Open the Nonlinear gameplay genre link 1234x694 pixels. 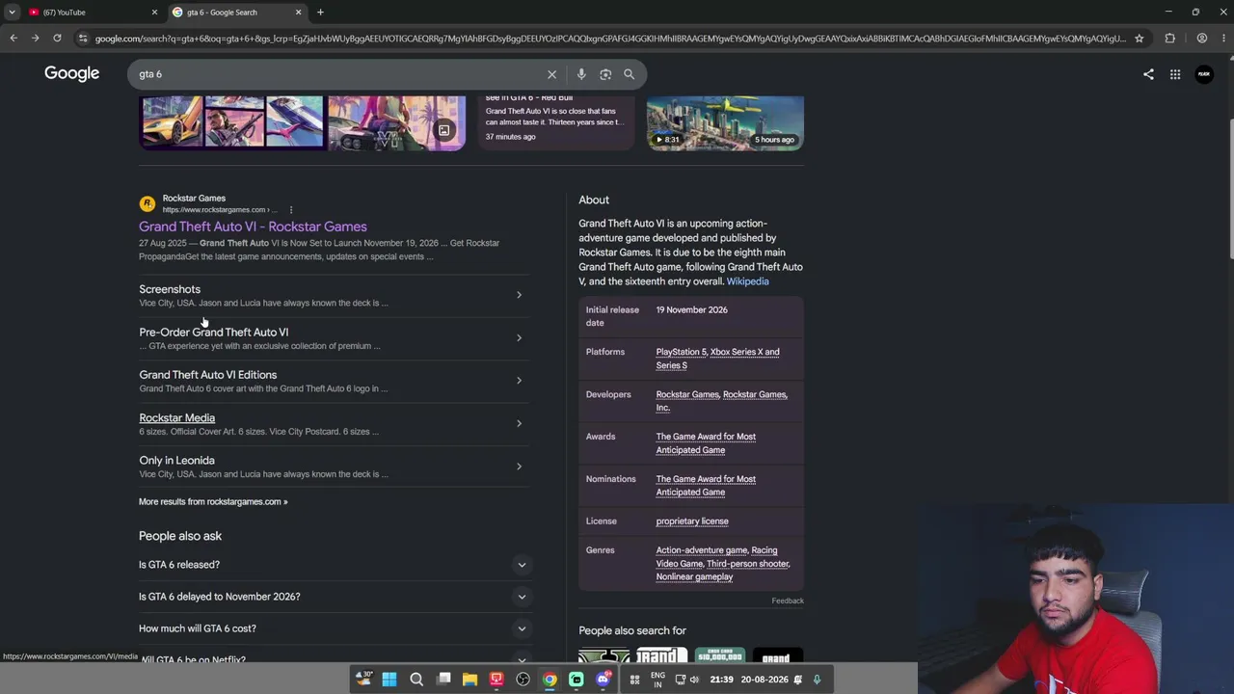pyautogui.click(x=694, y=577)
